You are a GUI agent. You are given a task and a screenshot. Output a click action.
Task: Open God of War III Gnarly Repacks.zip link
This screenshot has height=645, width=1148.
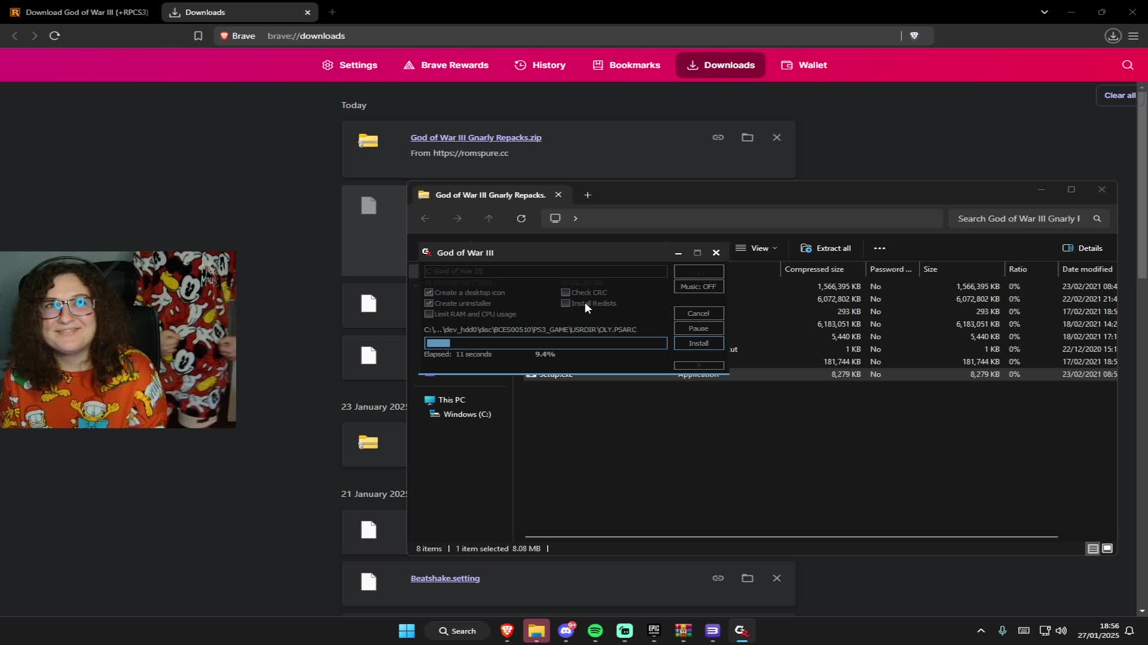(476, 137)
